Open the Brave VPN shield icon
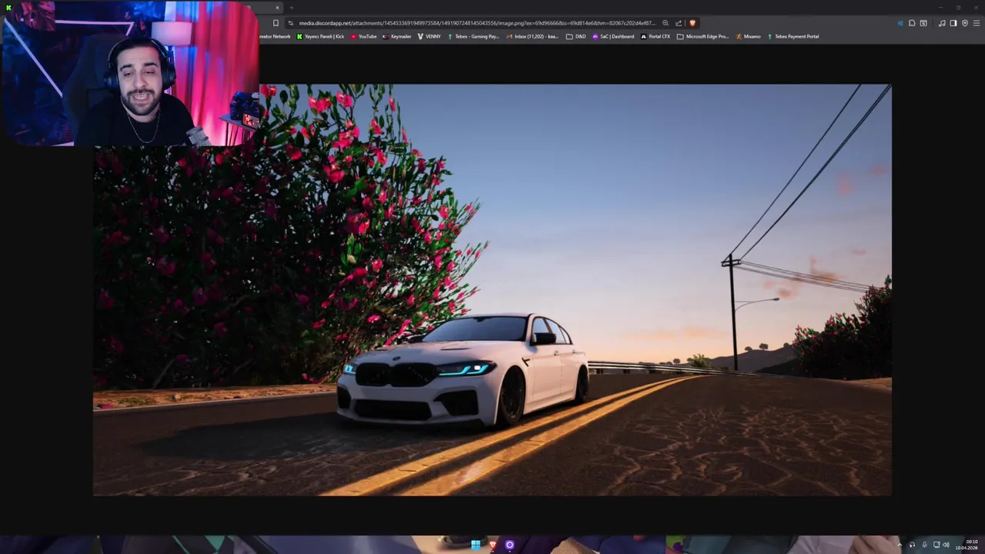Viewport: 985px width, 554px height. [965, 23]
